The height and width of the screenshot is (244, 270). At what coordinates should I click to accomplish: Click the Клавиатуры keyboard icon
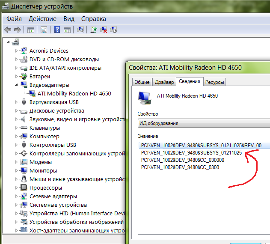click(x=24, y=128)
